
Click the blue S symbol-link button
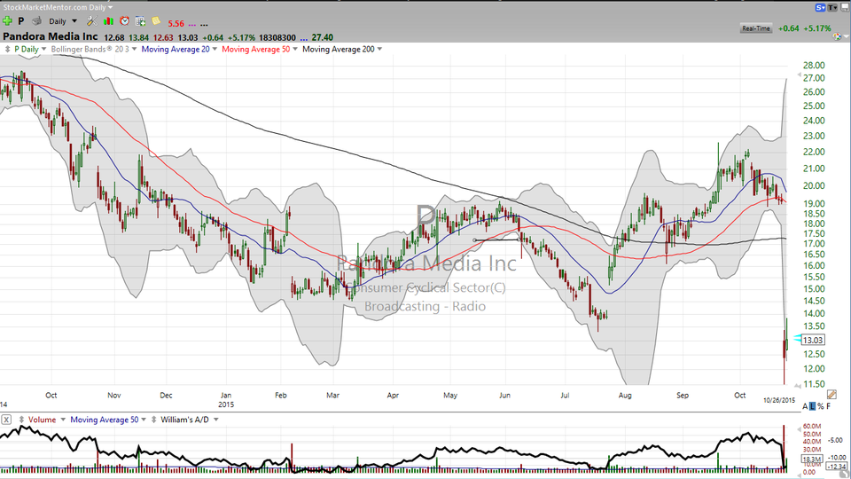pos(820,8)
